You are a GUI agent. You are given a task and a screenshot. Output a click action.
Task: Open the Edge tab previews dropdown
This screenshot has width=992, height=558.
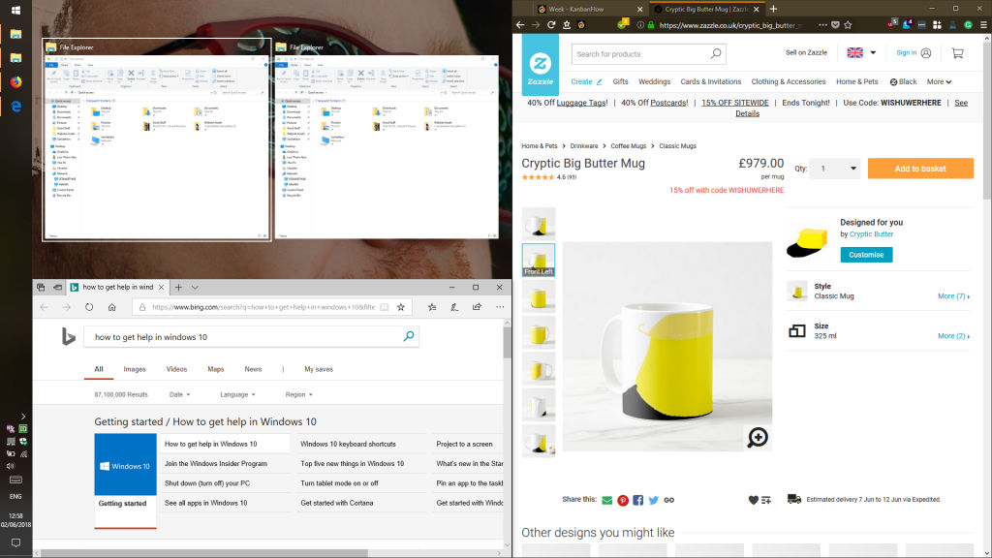point(195,287)
